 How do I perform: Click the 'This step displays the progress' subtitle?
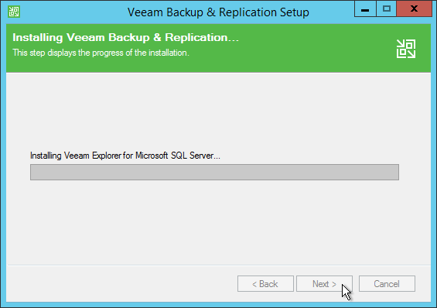(x=101, y=53)
